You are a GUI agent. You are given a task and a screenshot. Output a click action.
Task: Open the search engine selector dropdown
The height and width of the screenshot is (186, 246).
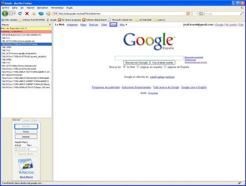click(202, 14)
